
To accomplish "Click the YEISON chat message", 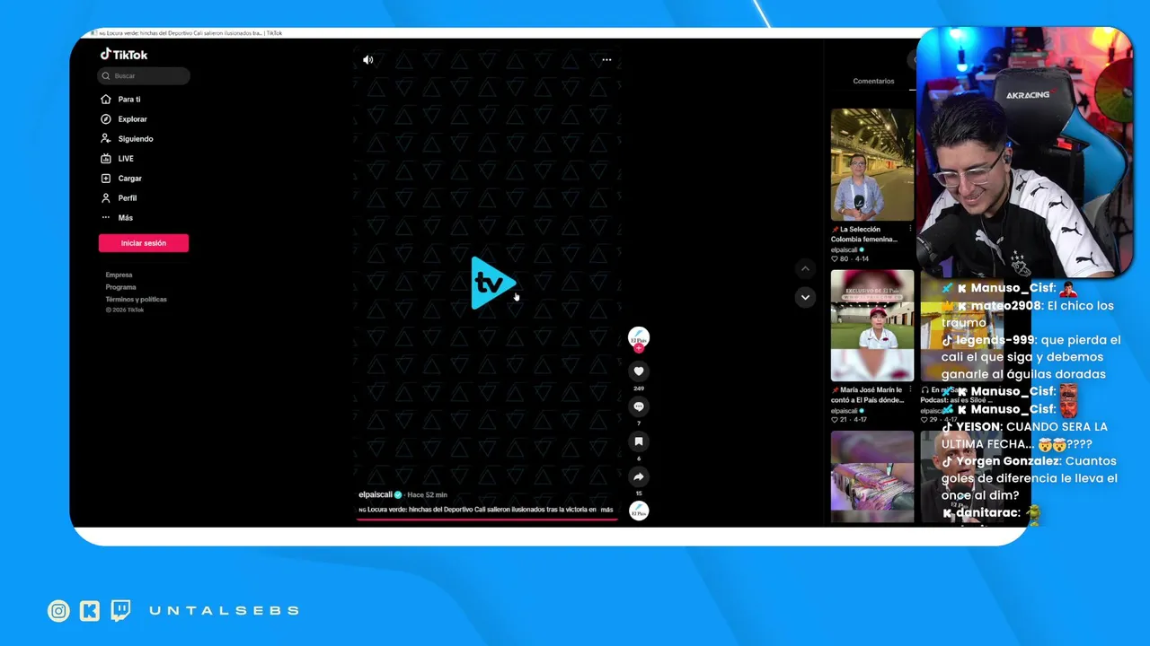I will [x=1024, y=435].
